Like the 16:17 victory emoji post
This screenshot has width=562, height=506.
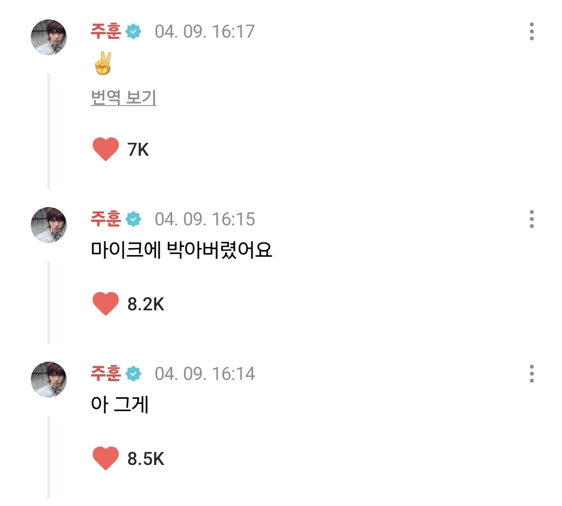(x=105, y=149)
